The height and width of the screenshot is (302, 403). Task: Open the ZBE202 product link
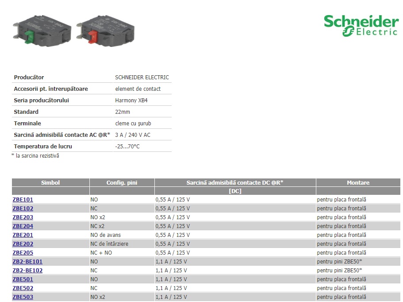coord(23,244)
